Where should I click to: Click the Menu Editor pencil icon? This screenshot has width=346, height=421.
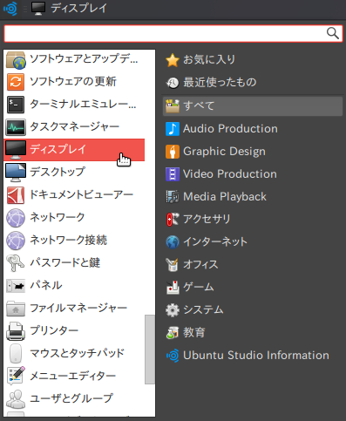(x=16, y=376)
